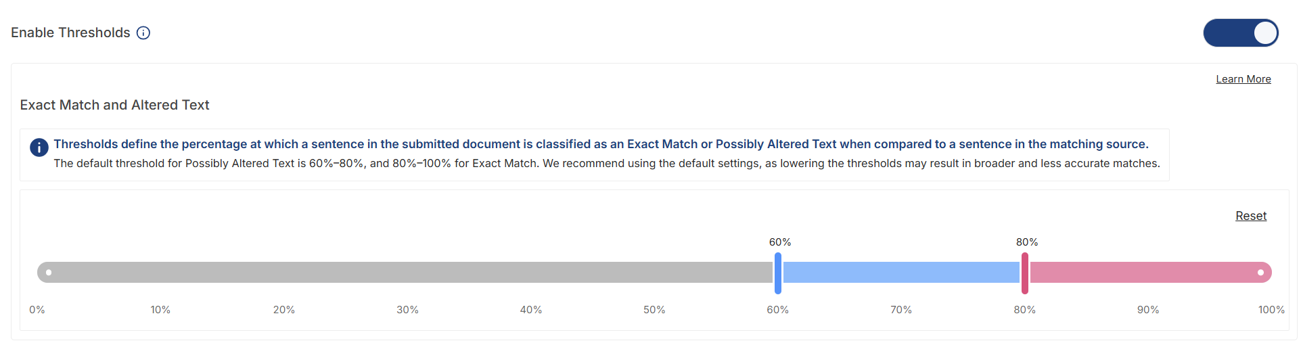Screen dimensions: 1301x343
Task: Click the grey segment of the threshold bar
Action: 405,273
